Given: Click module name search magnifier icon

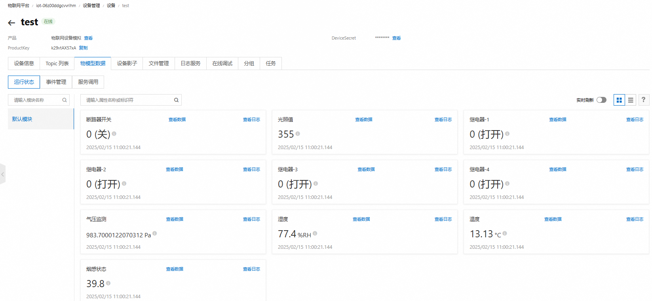Looking at the screenshot, I should [x=65, y=100].
